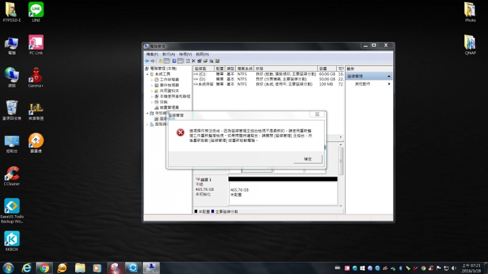Viewport: 488px width, 274px height.
Task: Click the Back arrow in Computer Management toolbar
Action: pyautogui.click(x=147, y=61)
